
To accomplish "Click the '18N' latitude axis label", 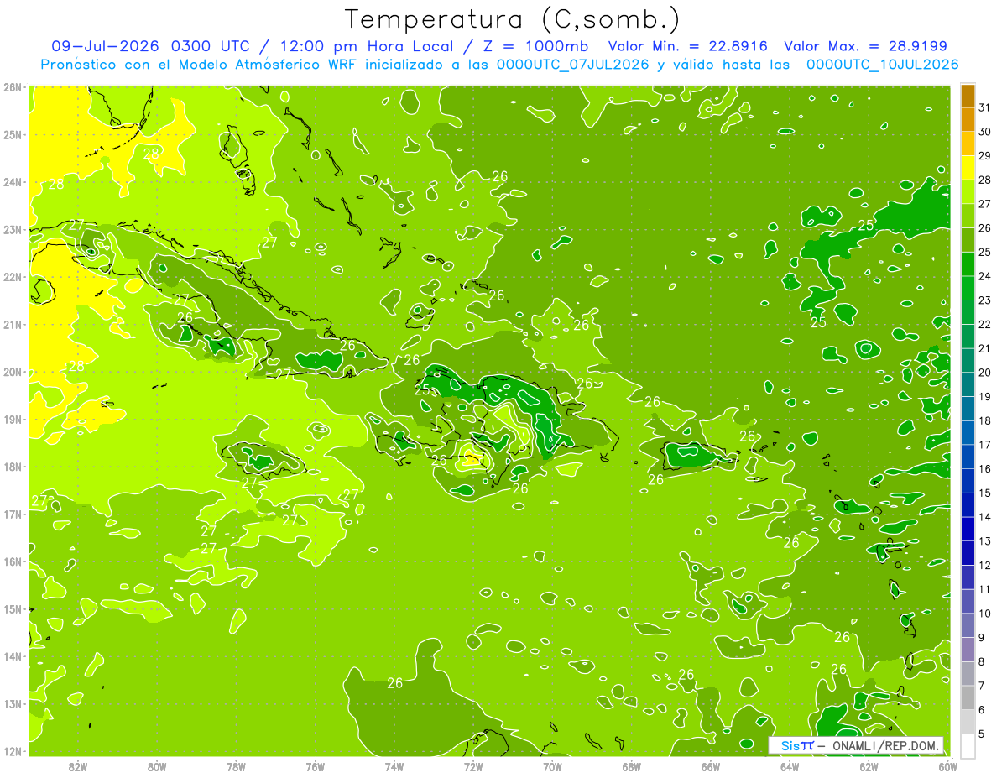I will coord(13,467).
